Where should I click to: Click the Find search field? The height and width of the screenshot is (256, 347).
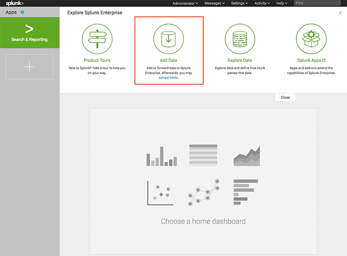point(319,3)
